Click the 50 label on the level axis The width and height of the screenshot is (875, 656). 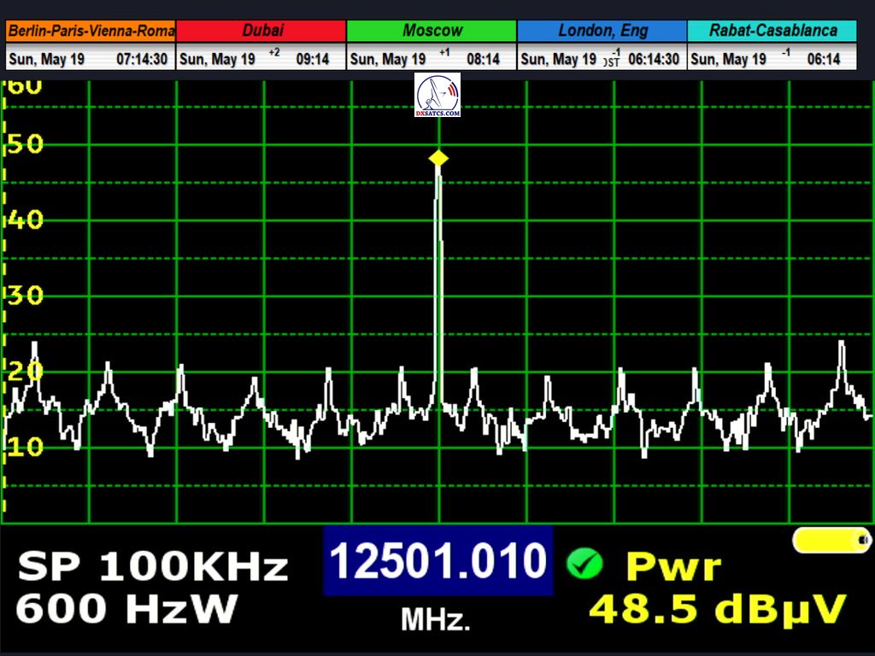point(26,143)
